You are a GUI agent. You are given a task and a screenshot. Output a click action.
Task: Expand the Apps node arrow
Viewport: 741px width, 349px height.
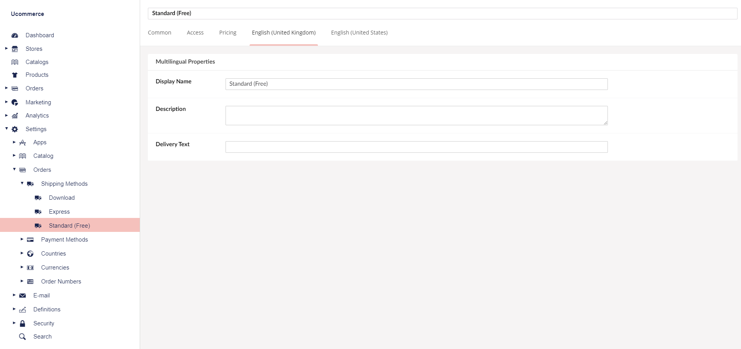tap(14, 142)
